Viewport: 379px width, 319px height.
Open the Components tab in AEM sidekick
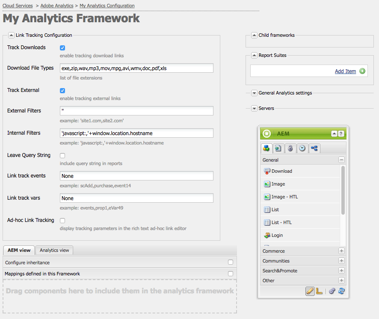pos(266,148)
